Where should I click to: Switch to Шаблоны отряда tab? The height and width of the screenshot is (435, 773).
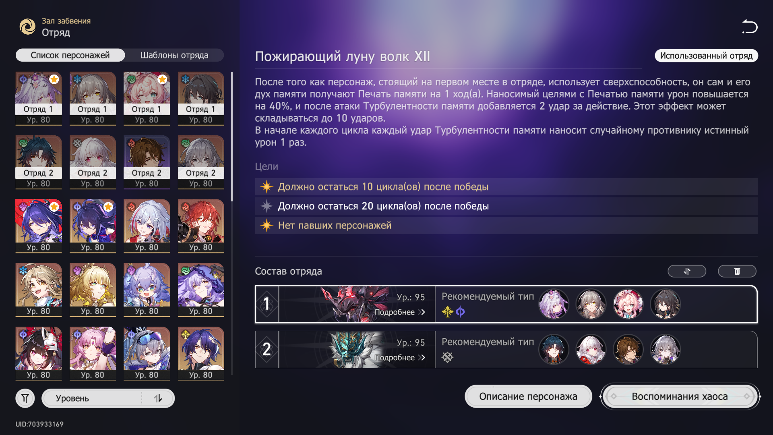174,55
